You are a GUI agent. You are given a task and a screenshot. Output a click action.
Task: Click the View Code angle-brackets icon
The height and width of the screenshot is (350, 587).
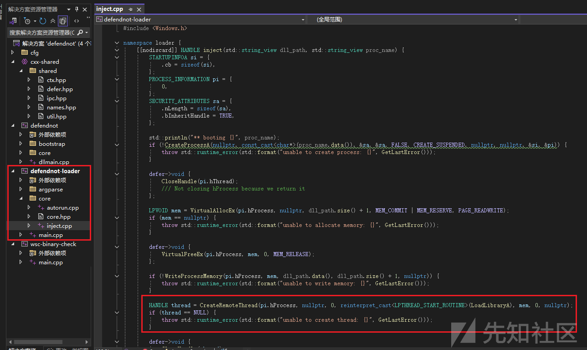(x=76, y=21)
